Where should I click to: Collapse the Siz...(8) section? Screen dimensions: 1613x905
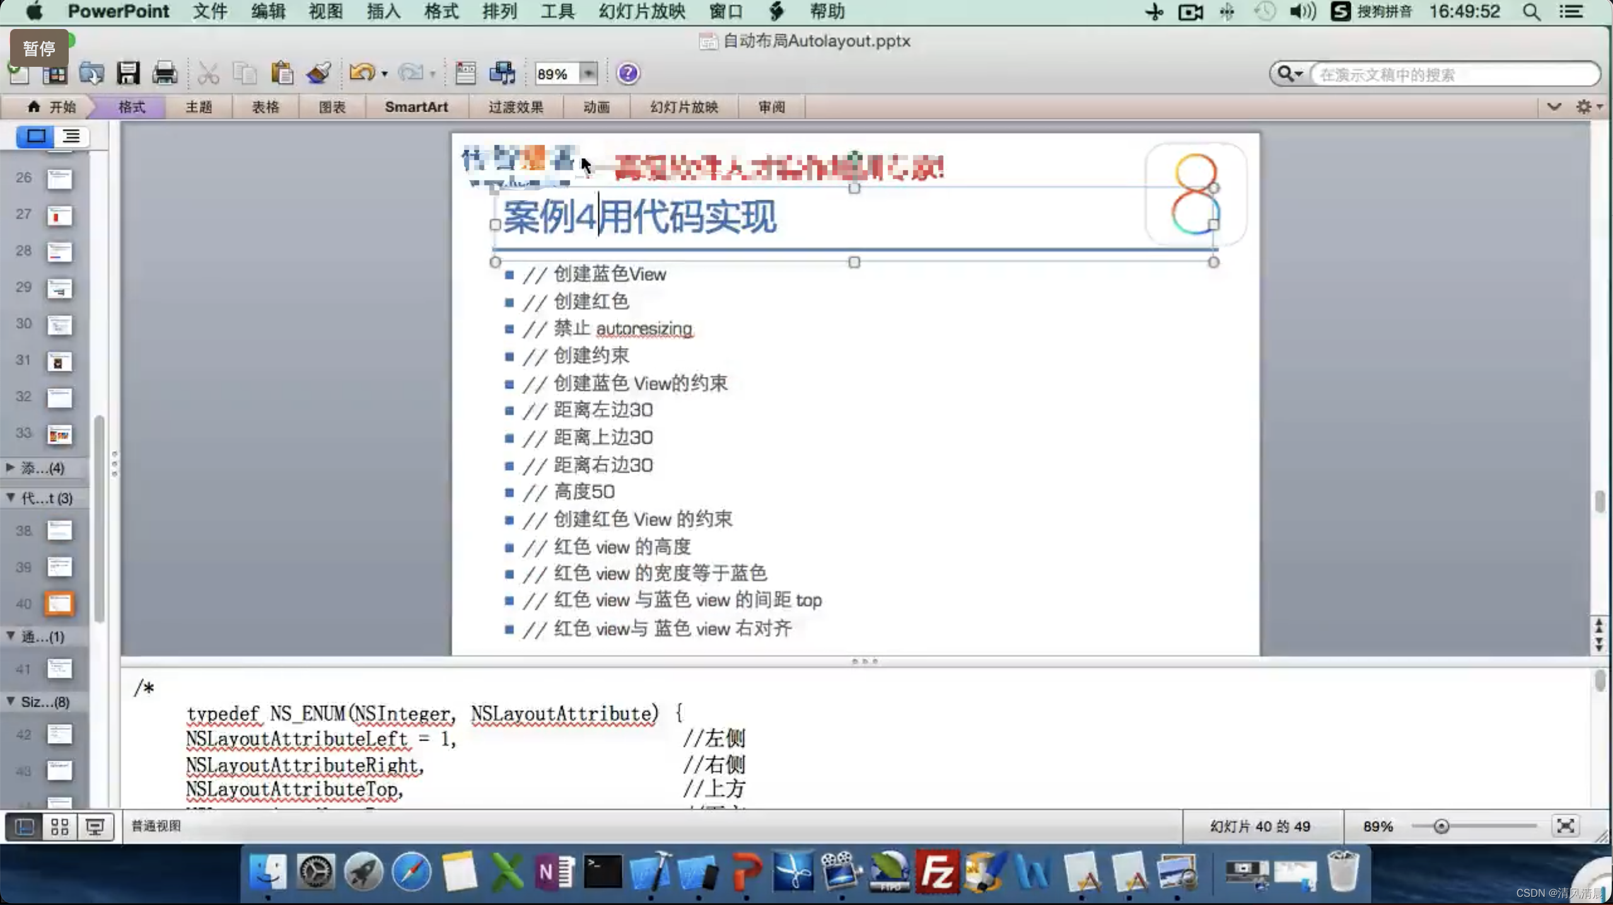[x=11, y=701]
